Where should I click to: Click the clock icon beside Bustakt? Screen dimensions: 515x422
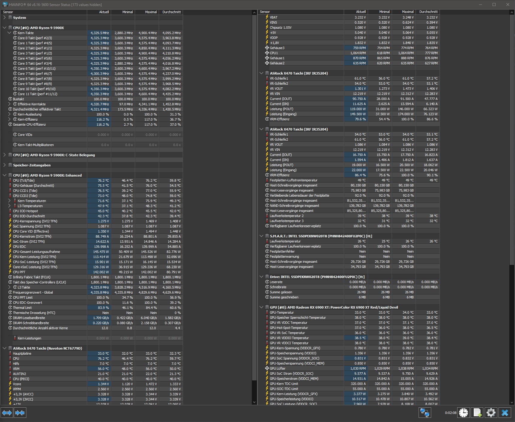[x=10, y=99]
